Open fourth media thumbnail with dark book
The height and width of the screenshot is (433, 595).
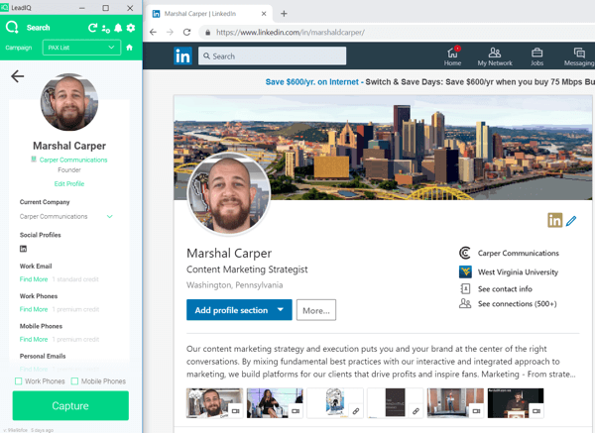point(396,403)
